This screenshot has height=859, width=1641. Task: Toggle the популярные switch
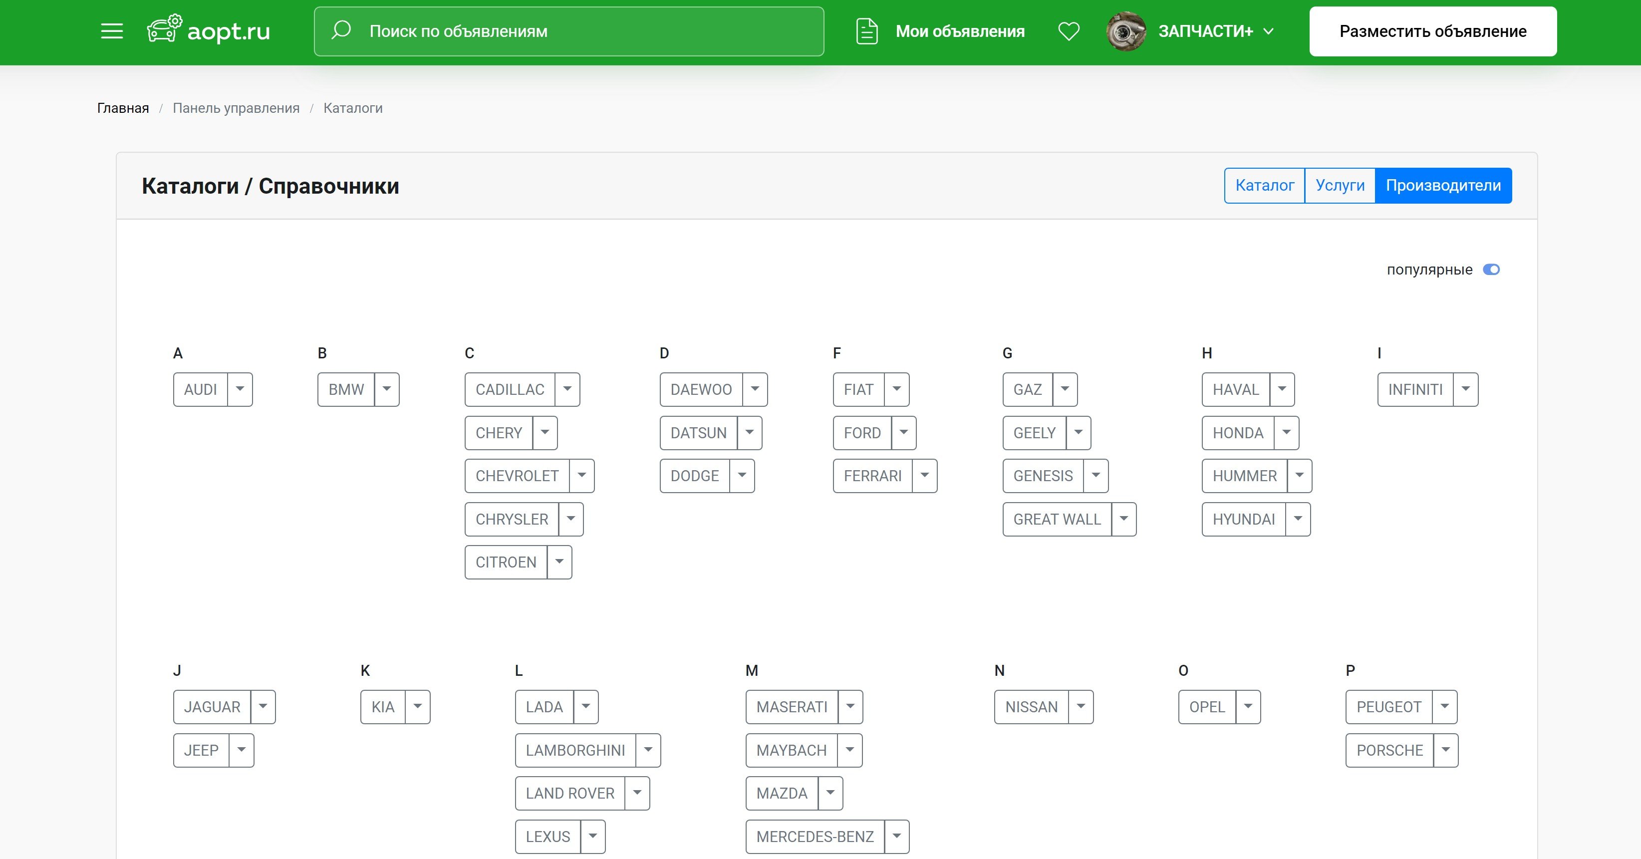point(1491,270)
